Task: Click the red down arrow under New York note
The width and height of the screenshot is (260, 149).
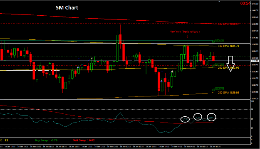Action: (x=188, y=36)
